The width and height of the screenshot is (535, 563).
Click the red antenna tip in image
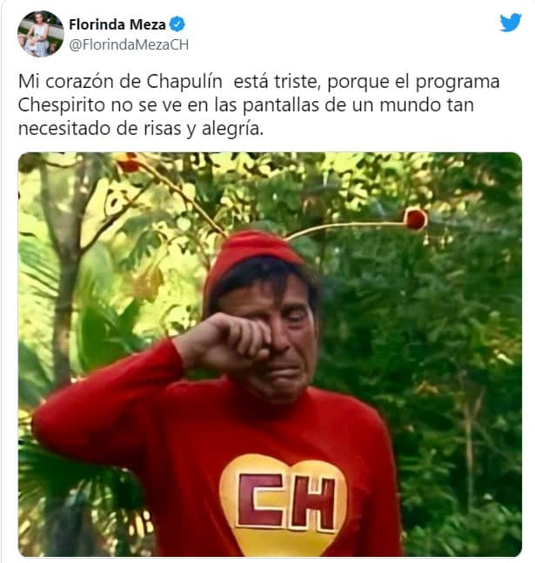[415, 218]
